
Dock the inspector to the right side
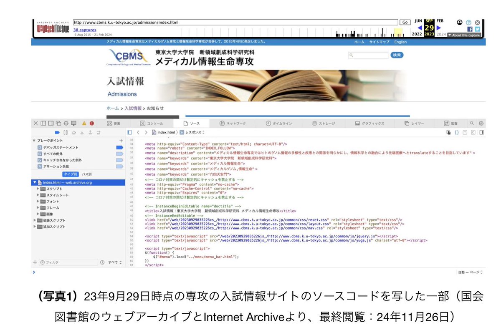pyautogui.click(x=51, y=123)
